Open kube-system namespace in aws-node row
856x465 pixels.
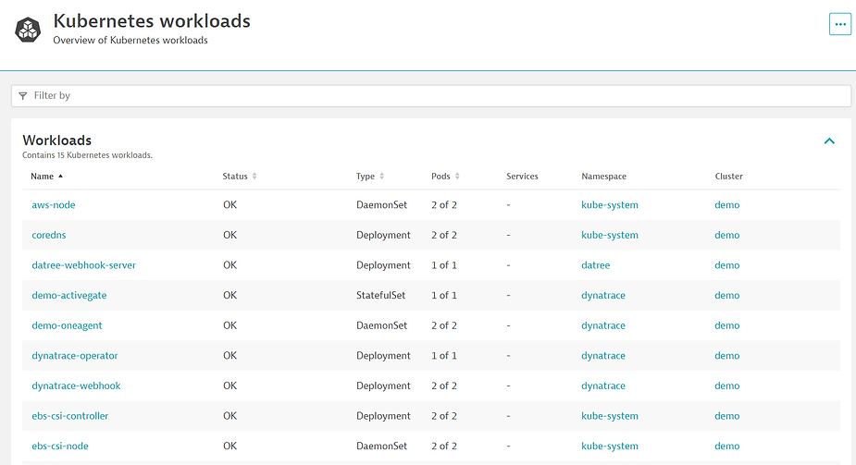pyautogui.click(x=610, y=205)
